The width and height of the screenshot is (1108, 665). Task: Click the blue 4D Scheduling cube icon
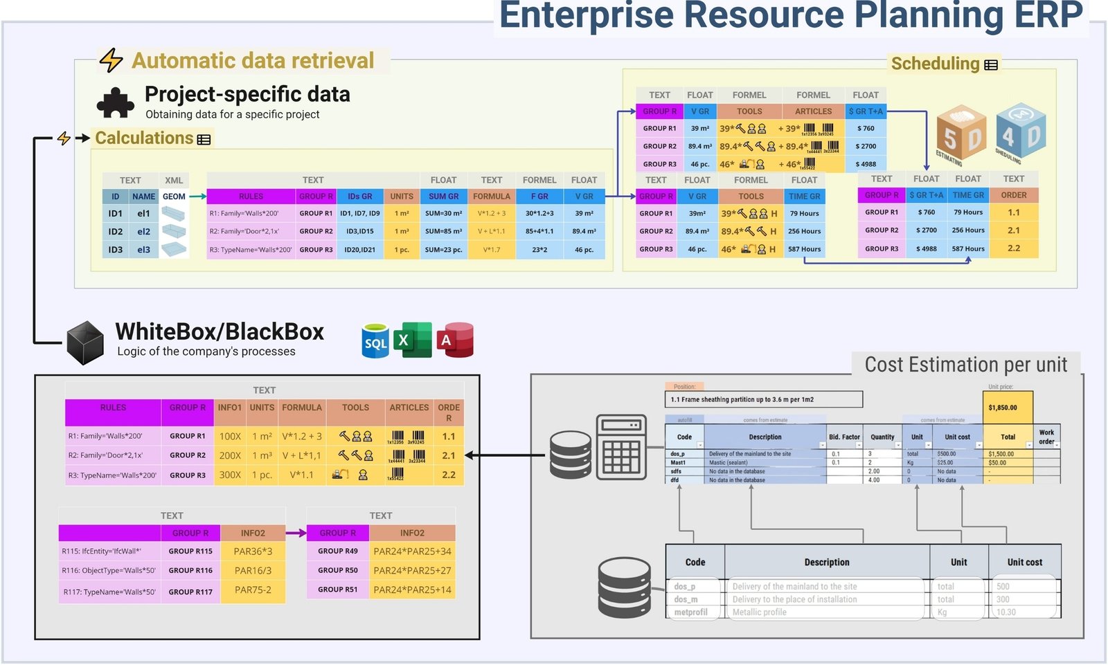(x=1020, y=131)
